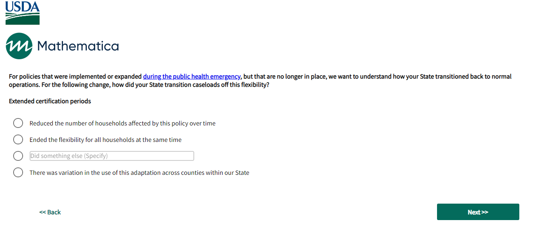Screen dimensions: 551x239
Task: Click the question sentence ending "off this flexibility?"
Action: 165,85
